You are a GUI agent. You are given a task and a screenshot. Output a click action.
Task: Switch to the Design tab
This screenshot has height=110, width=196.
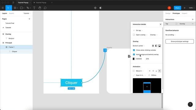click(x=168, y=13)
